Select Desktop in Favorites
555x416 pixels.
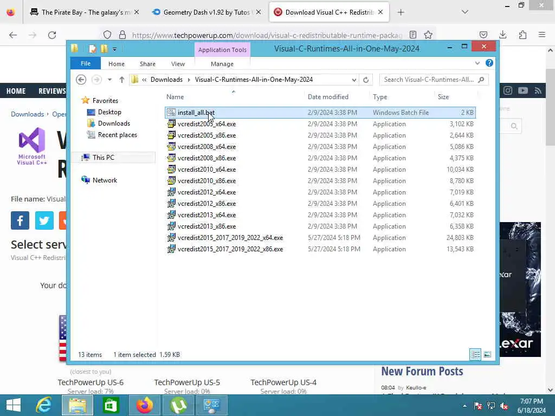pos(109,112)
